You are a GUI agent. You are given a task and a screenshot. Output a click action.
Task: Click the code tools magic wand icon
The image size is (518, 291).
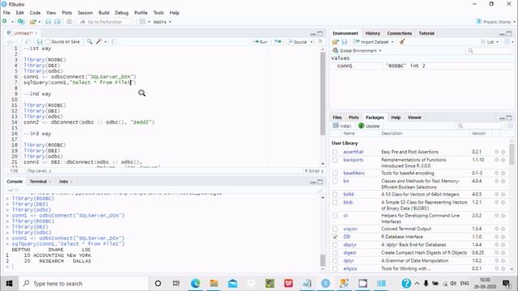pyautogui.click(x=99, y=41)
